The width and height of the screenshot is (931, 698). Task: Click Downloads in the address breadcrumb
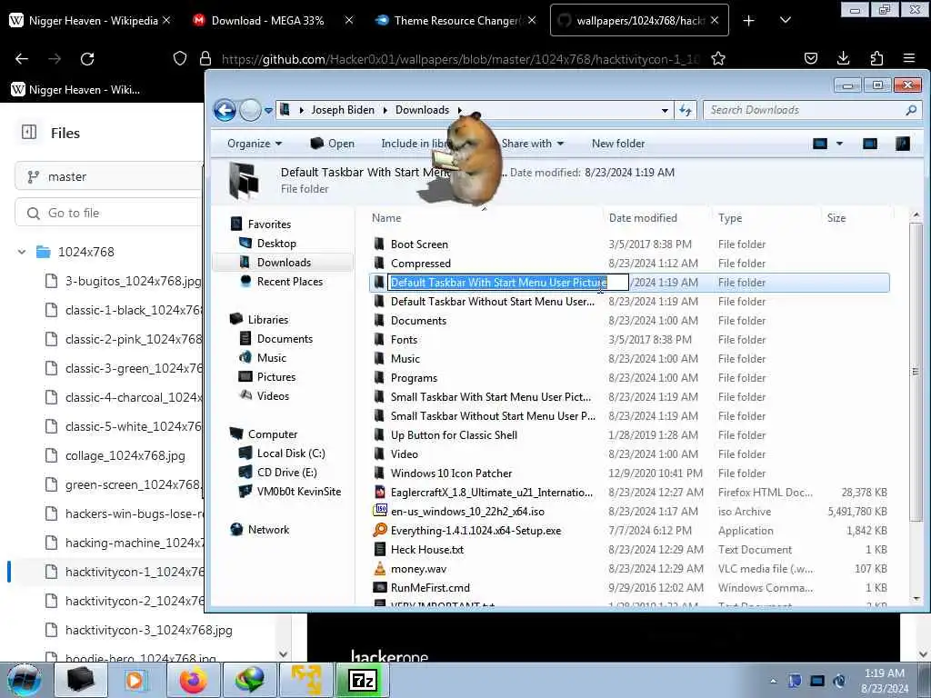pos(422,110)
